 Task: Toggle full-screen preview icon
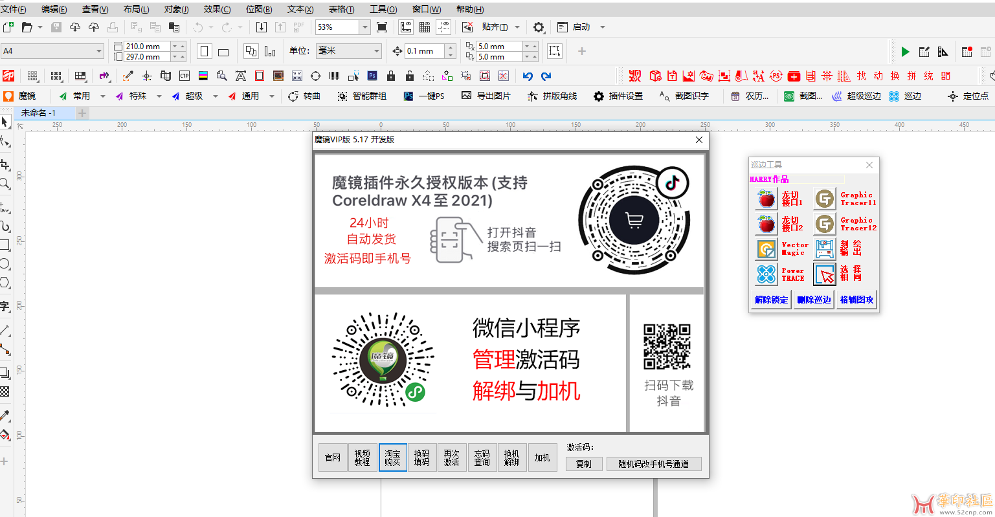[382, 27]
